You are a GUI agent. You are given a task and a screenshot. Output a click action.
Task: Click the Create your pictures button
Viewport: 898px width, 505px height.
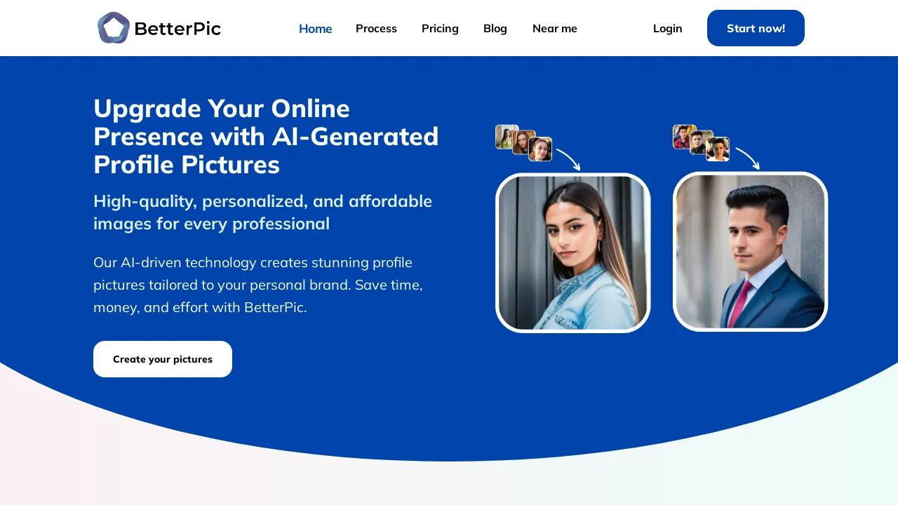click(x=163, y=359)
